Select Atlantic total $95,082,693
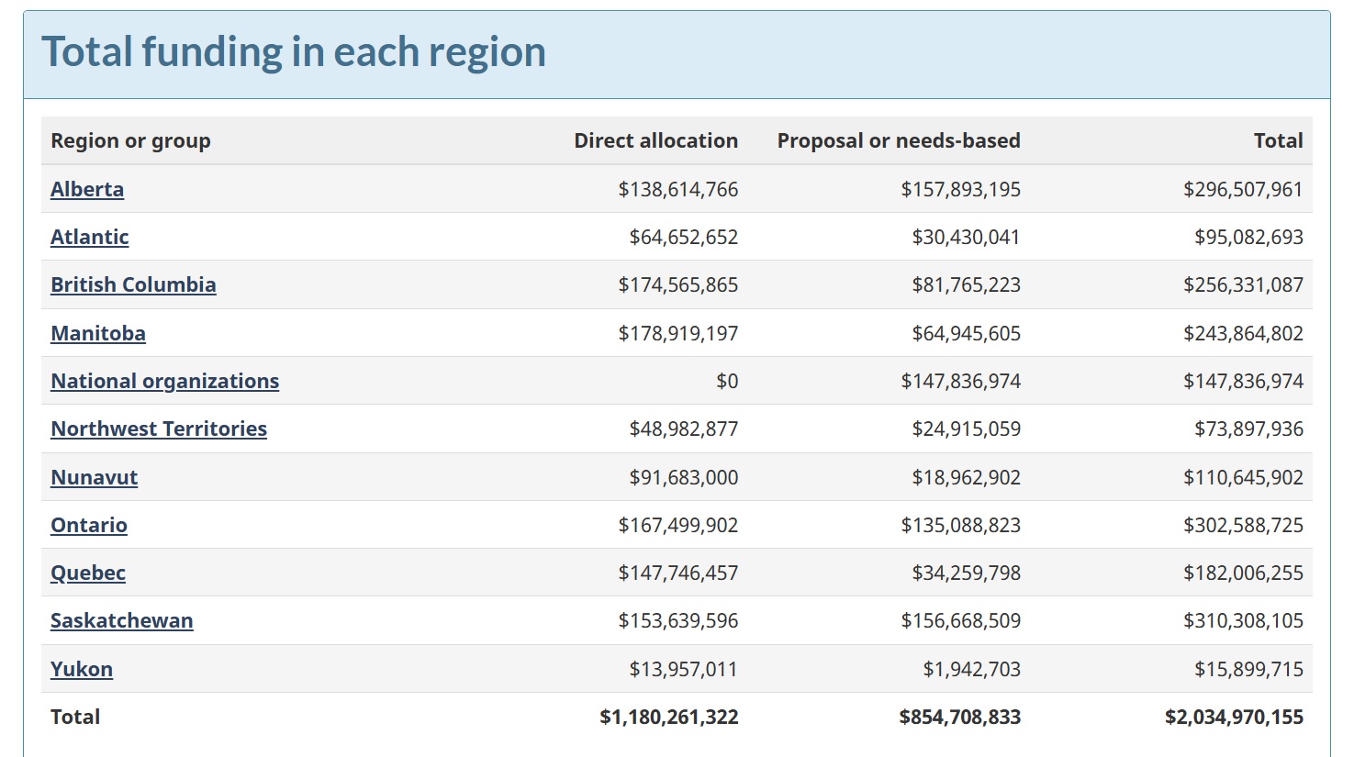Image resolution: width=1354 pixels, height=757 pixels. pyautogui.click(x=1248, y=237)
